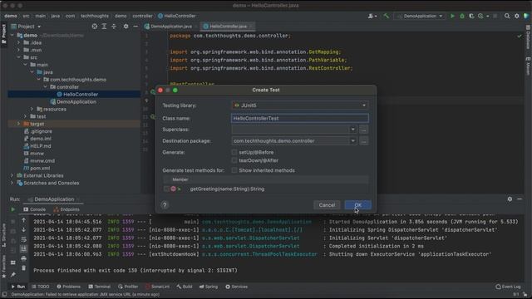Open IDE settings gear in top toolbar

pyautogui.click(x=517, y=16)
